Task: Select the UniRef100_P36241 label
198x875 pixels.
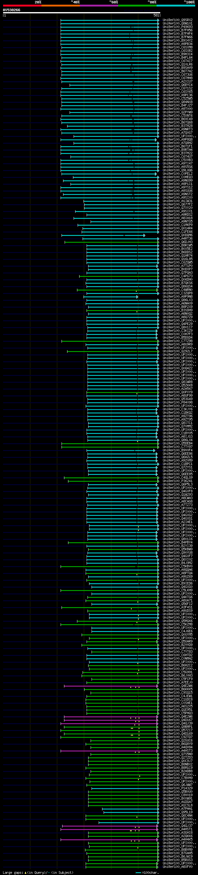Action: tap(178, 481)
